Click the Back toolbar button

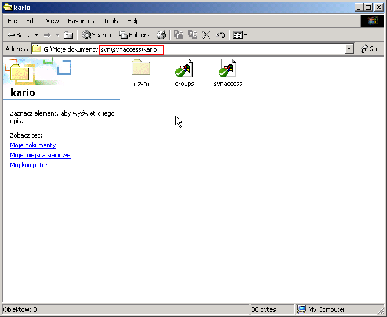click(x=18, y=35)
